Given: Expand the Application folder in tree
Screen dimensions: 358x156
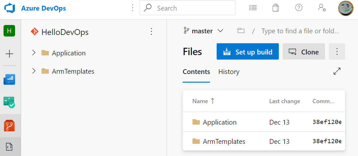Looking at the screenshot, I should [34, 53].
